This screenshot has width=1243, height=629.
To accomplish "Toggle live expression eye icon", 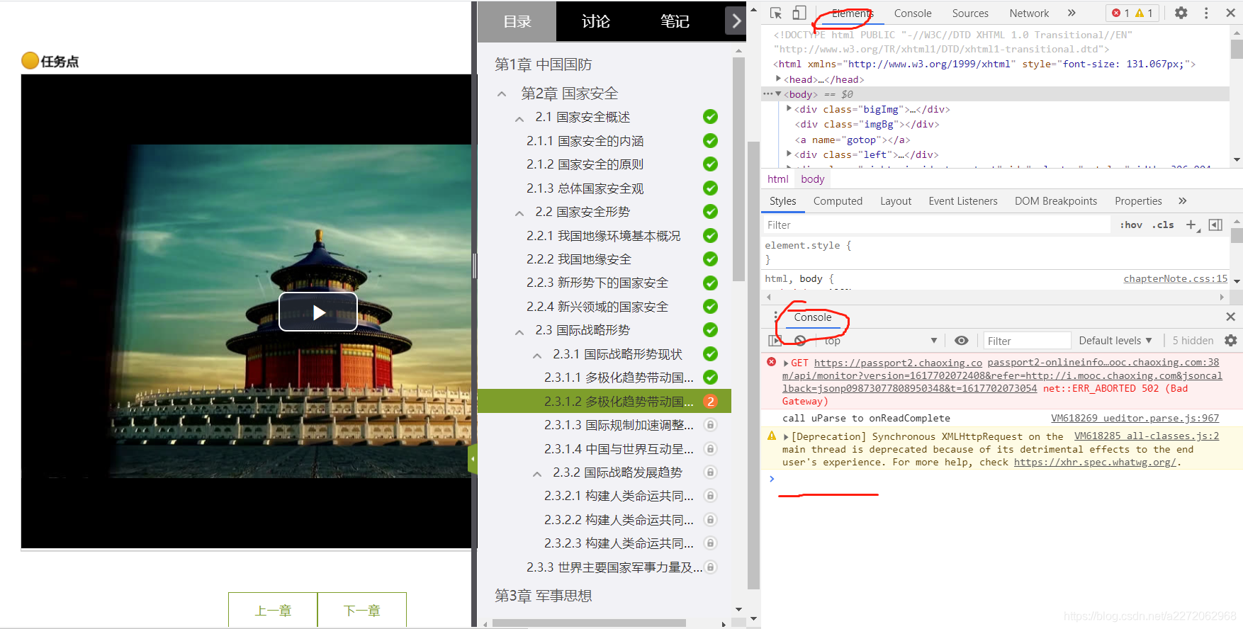I will tap(961, 341).
